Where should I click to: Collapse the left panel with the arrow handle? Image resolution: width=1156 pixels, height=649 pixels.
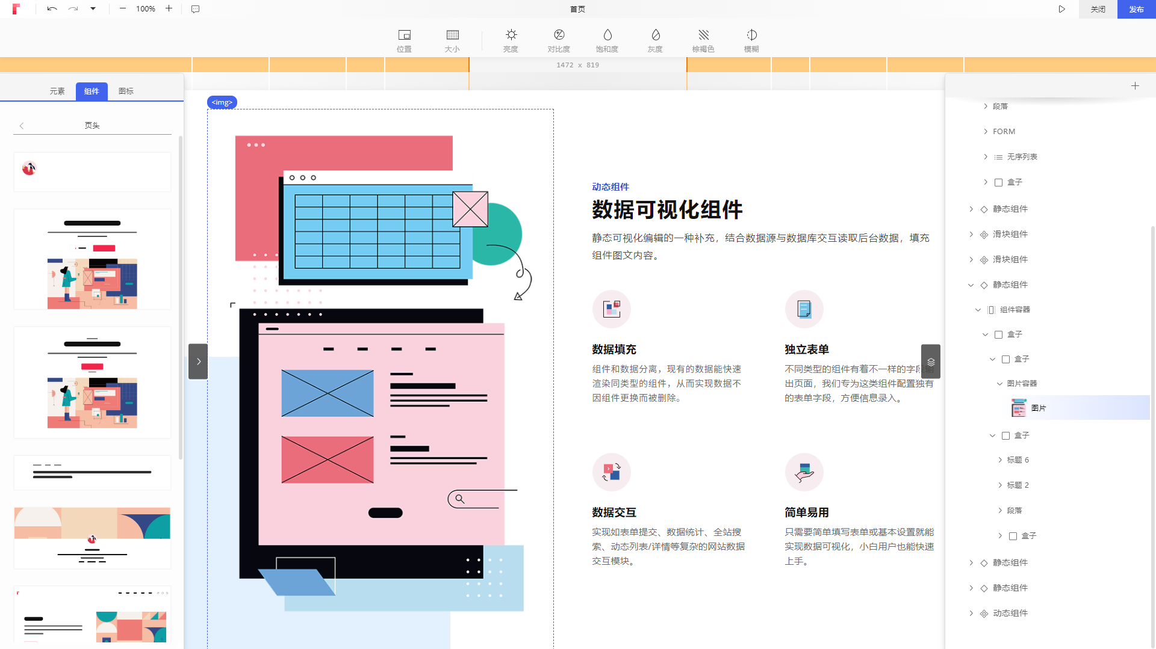pos(198,361)
